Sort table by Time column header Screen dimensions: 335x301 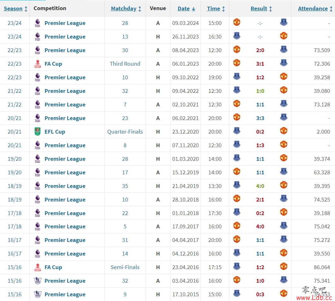(x=216, y=9)
